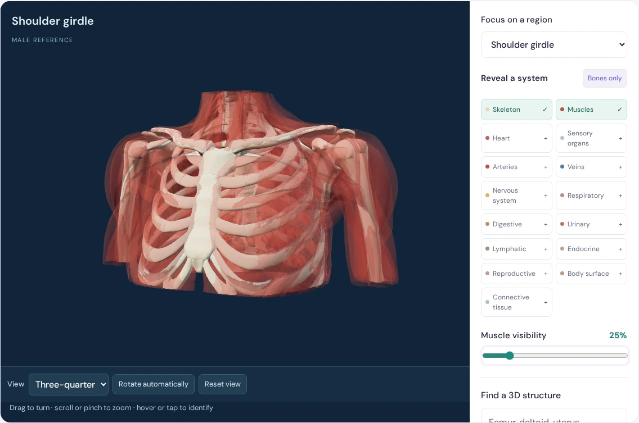Toggle off the Muscles system
The height and width of the screenshot is (423, 639).
591,110
